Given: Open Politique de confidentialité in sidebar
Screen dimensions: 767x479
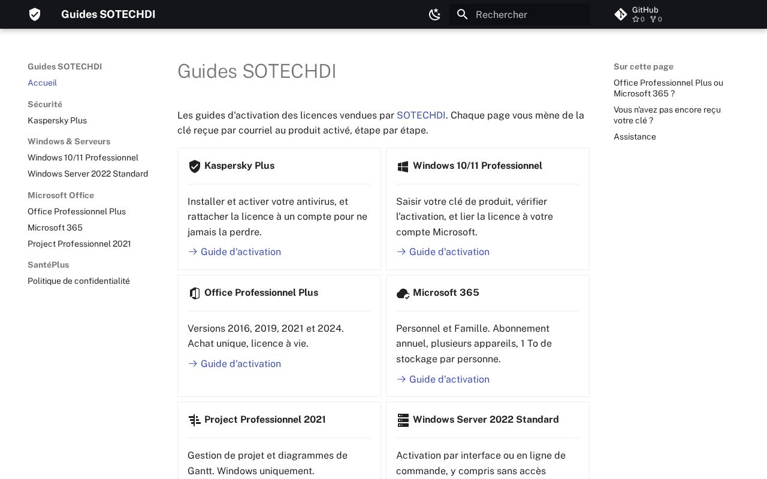Looking at the screenshot, I should [x=78, y=281].
